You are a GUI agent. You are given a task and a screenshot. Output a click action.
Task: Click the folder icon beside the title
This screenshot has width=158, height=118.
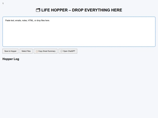point(38,10)
